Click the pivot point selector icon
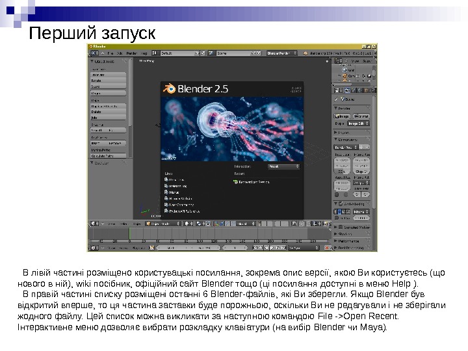Viewport: 468px width, 351px height. click(200, 224)
